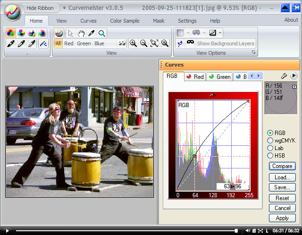Expand View Options dialog launcher
302x235 pixels.
[x=254, y=52]
